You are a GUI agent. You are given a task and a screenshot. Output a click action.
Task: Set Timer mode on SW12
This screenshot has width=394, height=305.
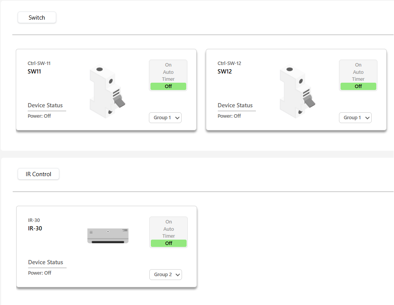pos(358,79)
